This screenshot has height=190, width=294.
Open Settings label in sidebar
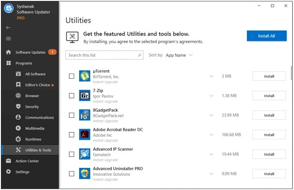coord(22,172)
